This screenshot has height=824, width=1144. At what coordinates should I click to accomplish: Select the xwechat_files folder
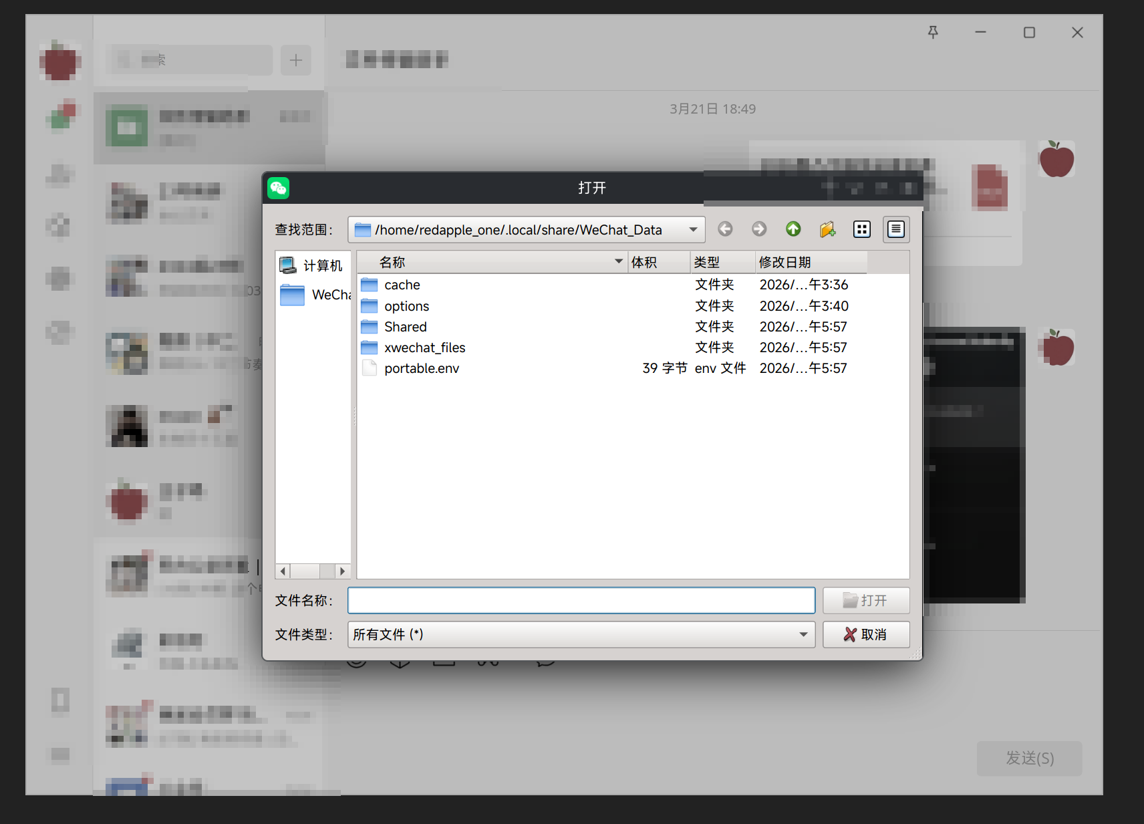point(424,348)
